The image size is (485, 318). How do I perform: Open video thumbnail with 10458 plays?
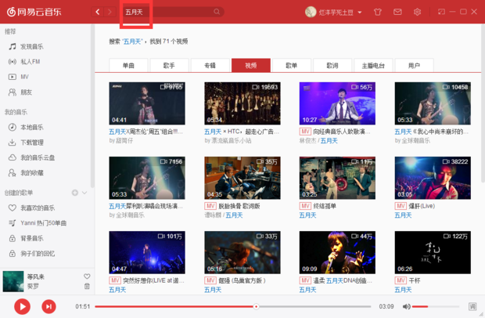tap(433, 103)
